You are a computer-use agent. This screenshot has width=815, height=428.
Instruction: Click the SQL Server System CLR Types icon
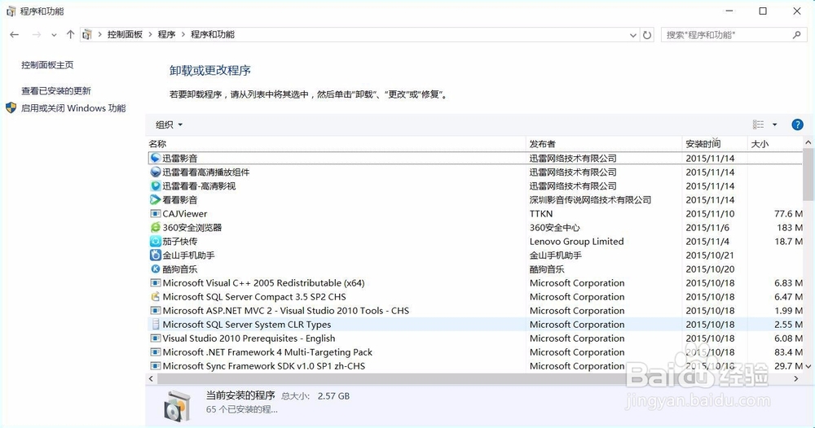coord(155,324)
